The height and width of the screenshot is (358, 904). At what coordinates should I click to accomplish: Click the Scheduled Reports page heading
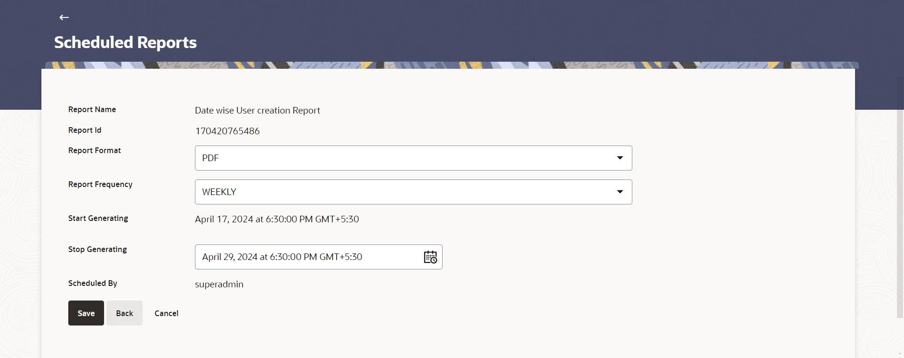(125, 42)
